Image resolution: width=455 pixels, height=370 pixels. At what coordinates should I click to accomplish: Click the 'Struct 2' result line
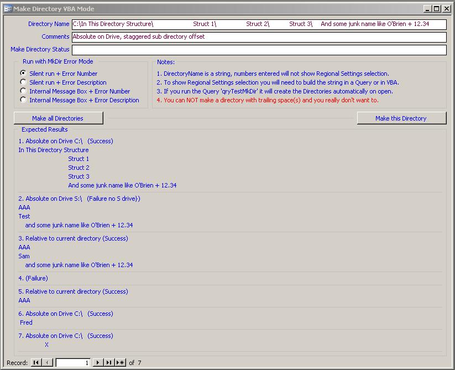(79, 168)
